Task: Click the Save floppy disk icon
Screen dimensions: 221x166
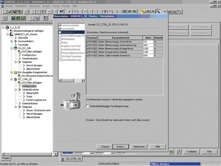Action: [x=15, y=12]
